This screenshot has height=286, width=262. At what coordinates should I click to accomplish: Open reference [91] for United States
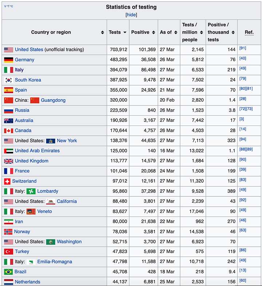coord(243,48)
